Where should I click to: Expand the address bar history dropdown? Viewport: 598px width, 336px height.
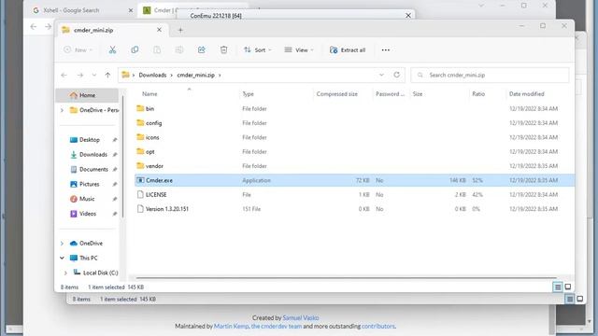[x=381, y=75]
